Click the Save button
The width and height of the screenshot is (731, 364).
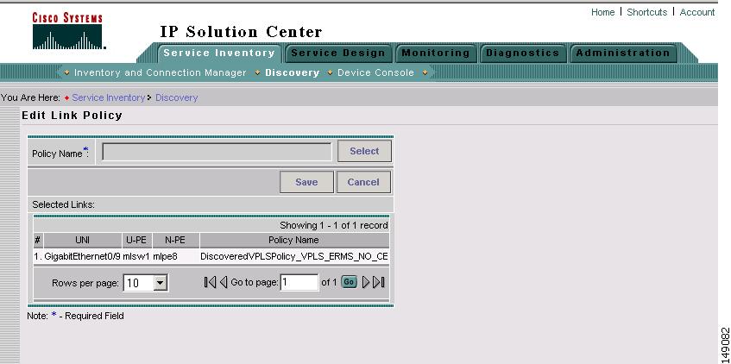click(x=306, y=182)
